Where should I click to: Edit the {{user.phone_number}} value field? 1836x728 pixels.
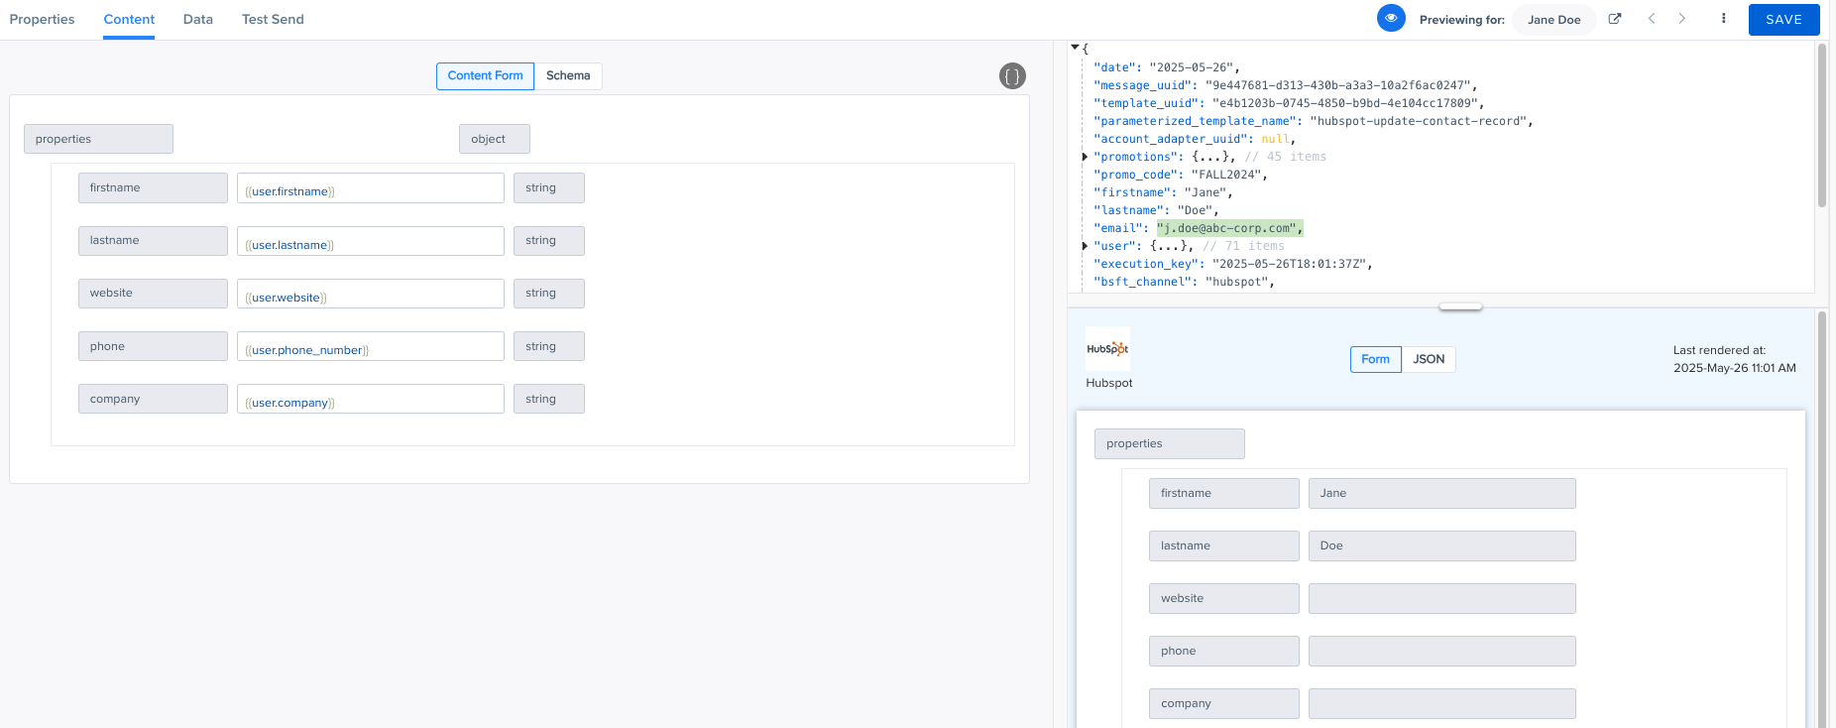370,346
